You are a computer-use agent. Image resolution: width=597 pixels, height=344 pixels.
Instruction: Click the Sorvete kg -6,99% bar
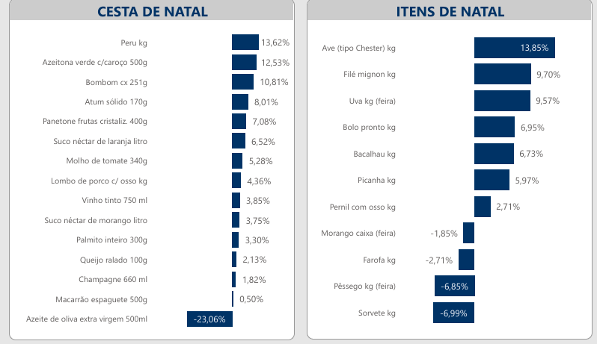tap(453, 313)
